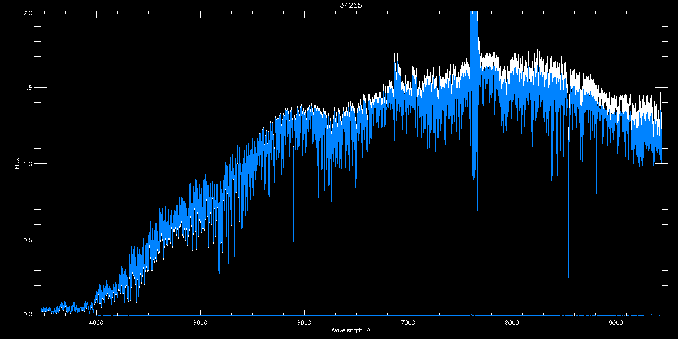Click the 1.0 y-axis tick label
The image size is (678, 339).
27,164
